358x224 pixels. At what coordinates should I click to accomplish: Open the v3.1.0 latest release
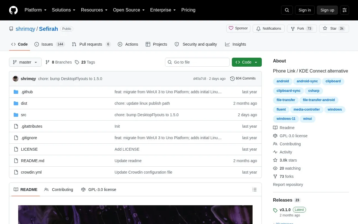285,210
